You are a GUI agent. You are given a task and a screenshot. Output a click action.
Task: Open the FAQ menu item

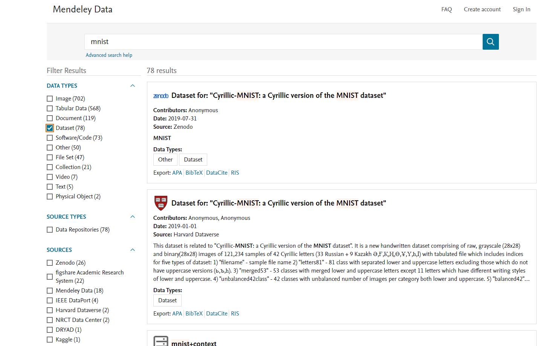pyautogui.click(x=447, y=9)
